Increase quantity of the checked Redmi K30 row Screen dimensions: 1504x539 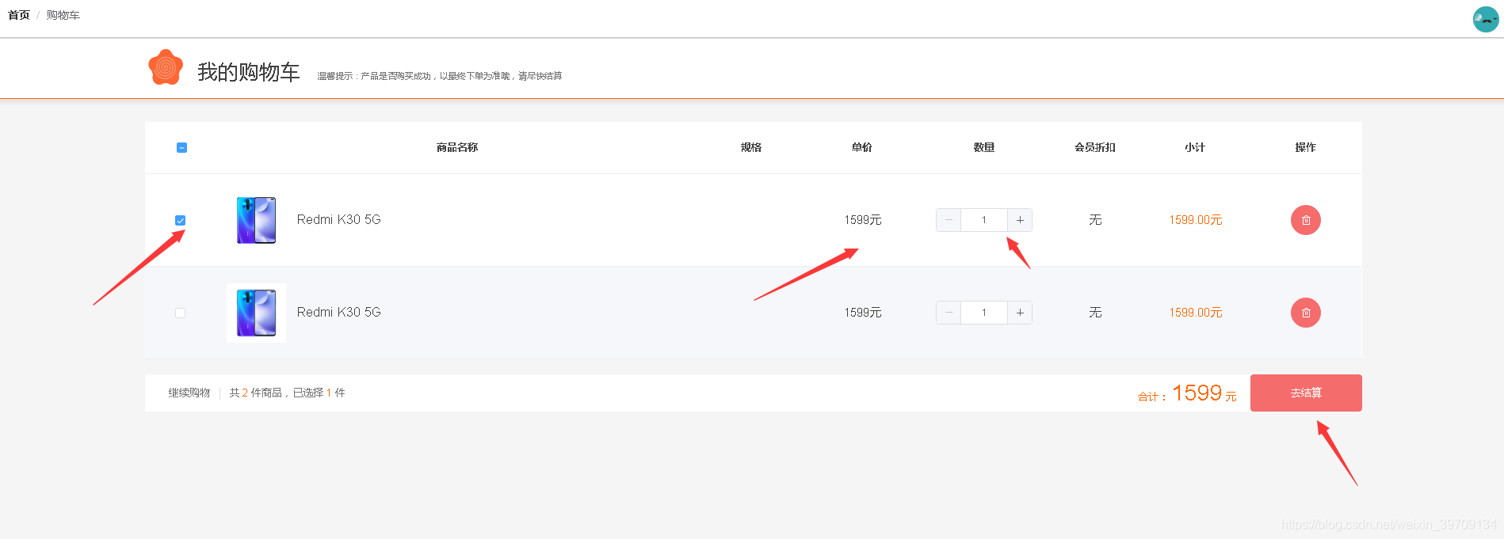1020,220
